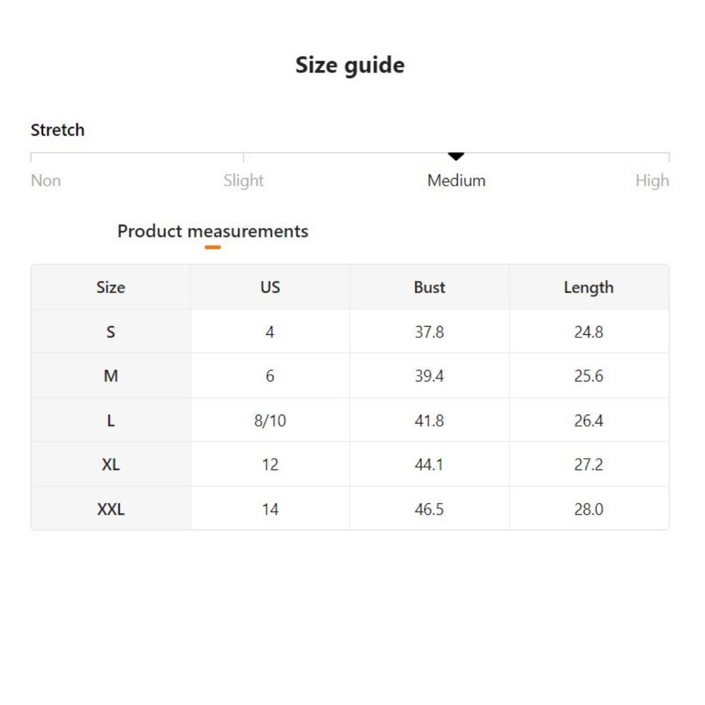Screen dimensions: 705x705
Task: Click the Medium stretch label
Action: click(456, 180)
